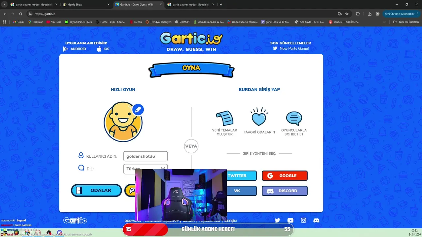Bookmark this page with star icon
The image size is (422, 237).
tap(347, 14)
